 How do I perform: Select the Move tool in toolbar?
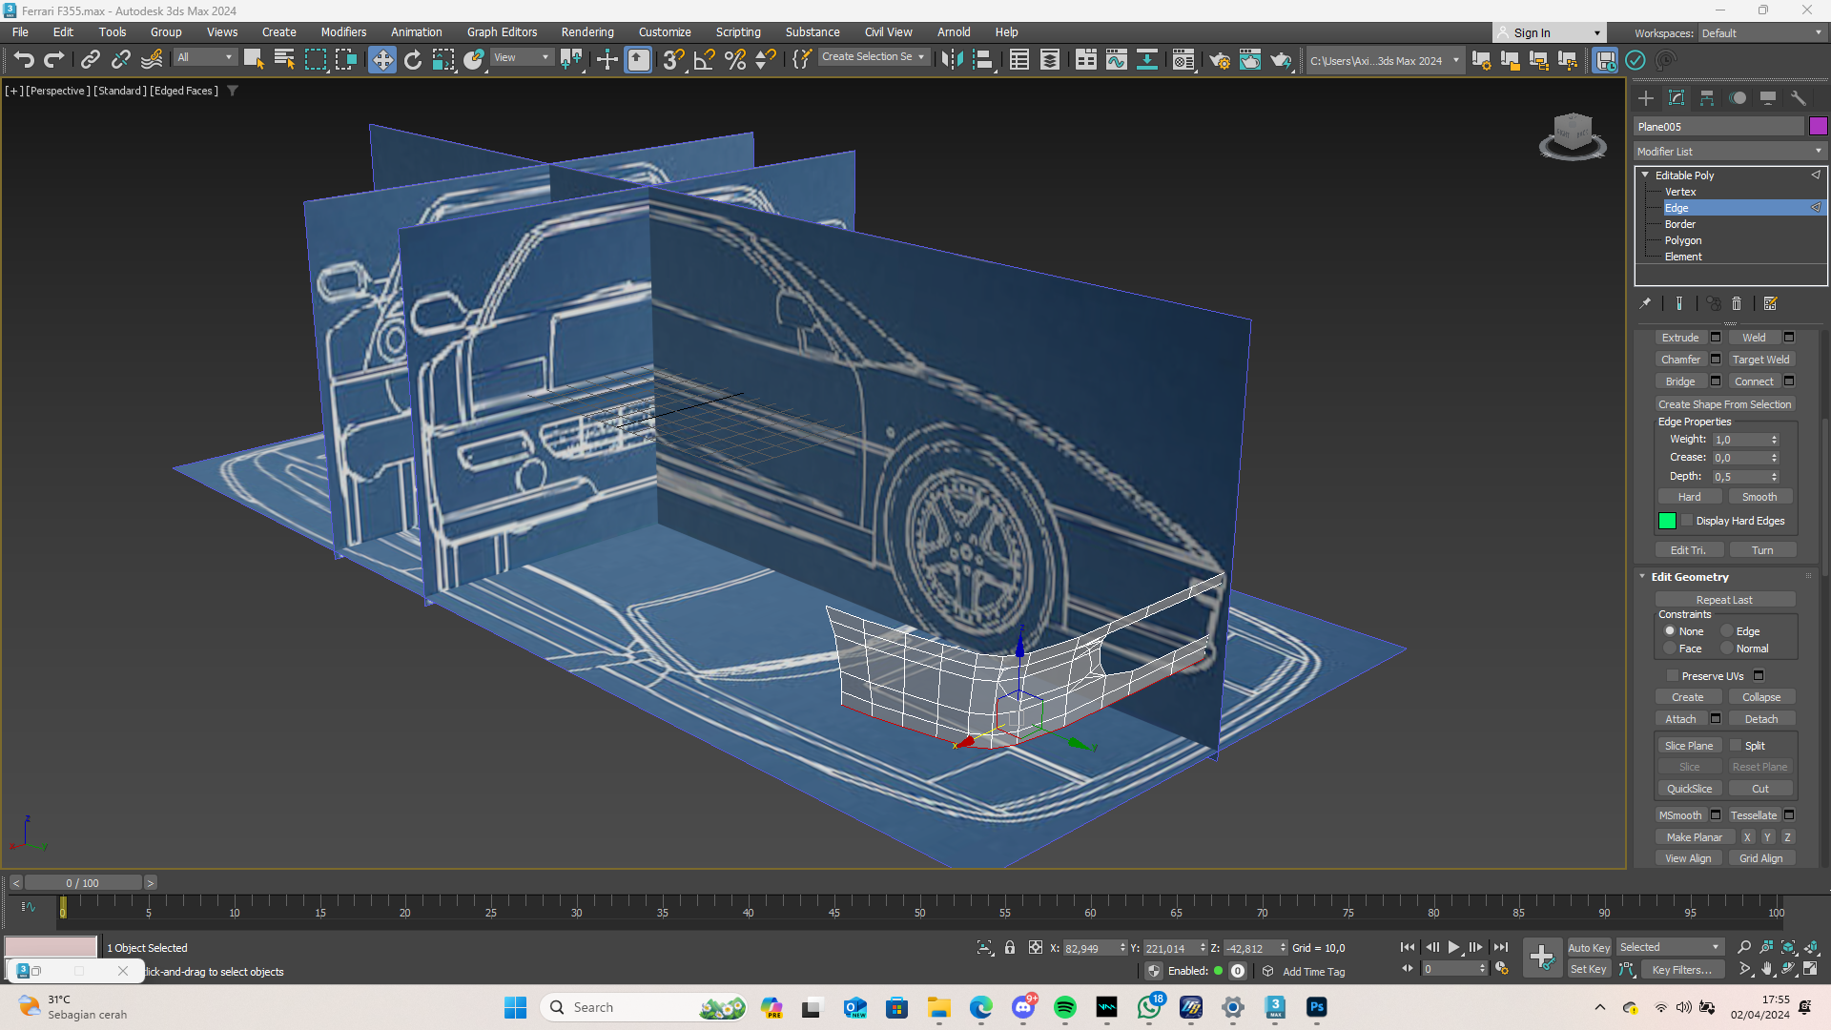click(382, 60)
